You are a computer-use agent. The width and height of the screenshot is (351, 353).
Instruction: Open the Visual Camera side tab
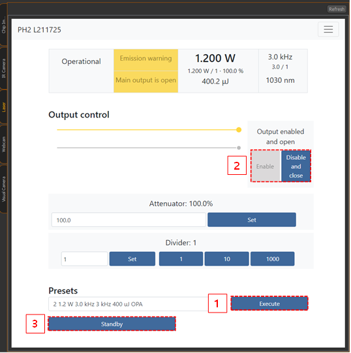click(x=4, y=189)
